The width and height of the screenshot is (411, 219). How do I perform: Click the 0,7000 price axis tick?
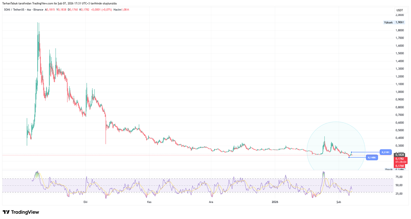point(399,115)
